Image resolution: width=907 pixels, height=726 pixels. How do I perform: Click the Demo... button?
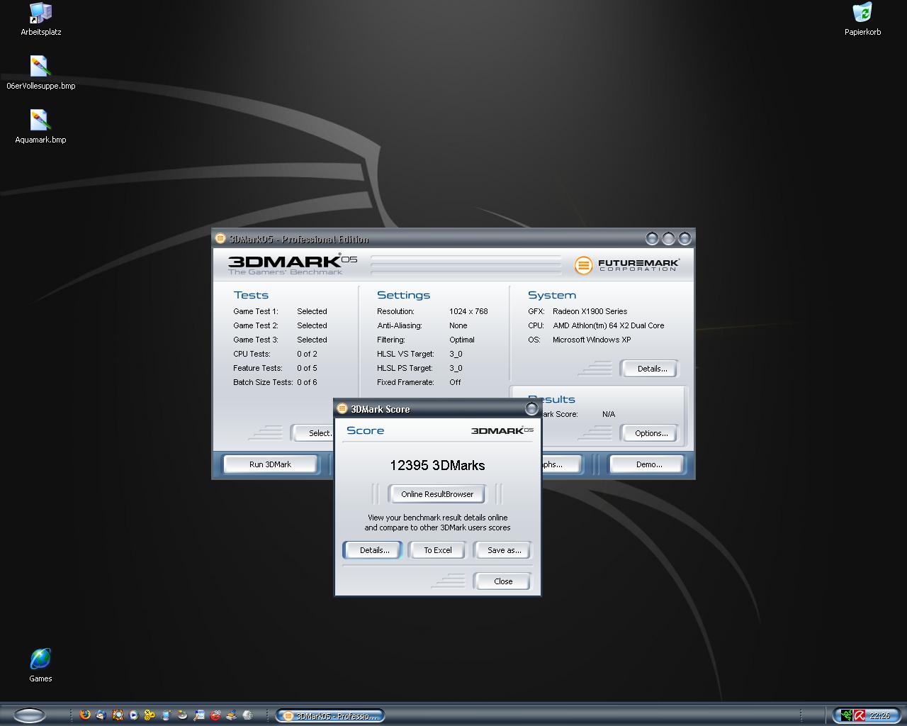(648, 464)
